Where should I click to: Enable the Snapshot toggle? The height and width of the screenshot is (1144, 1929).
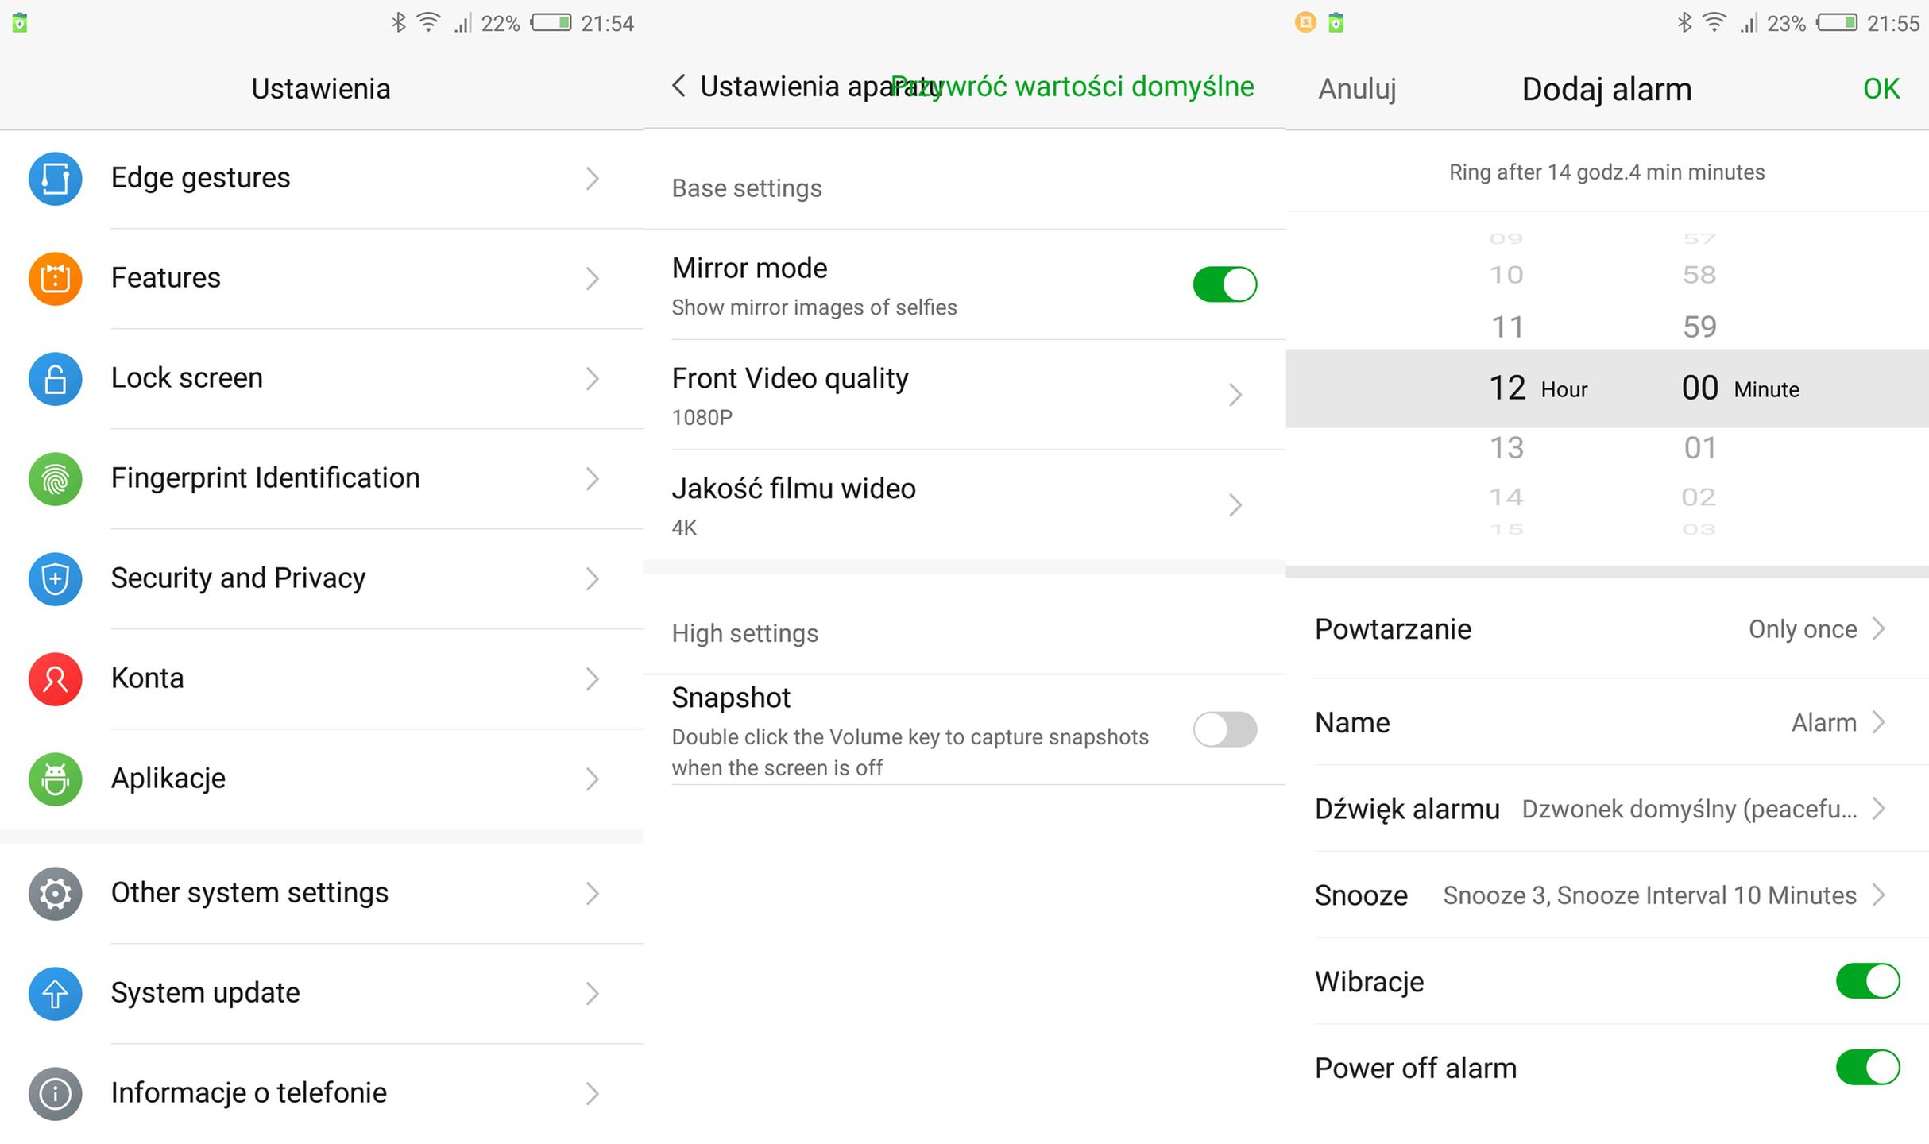tap(1224, 729)
